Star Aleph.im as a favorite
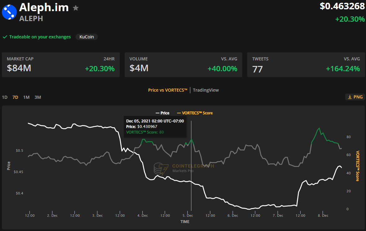Viewport: 366px width, 231px height. [75, 8]
